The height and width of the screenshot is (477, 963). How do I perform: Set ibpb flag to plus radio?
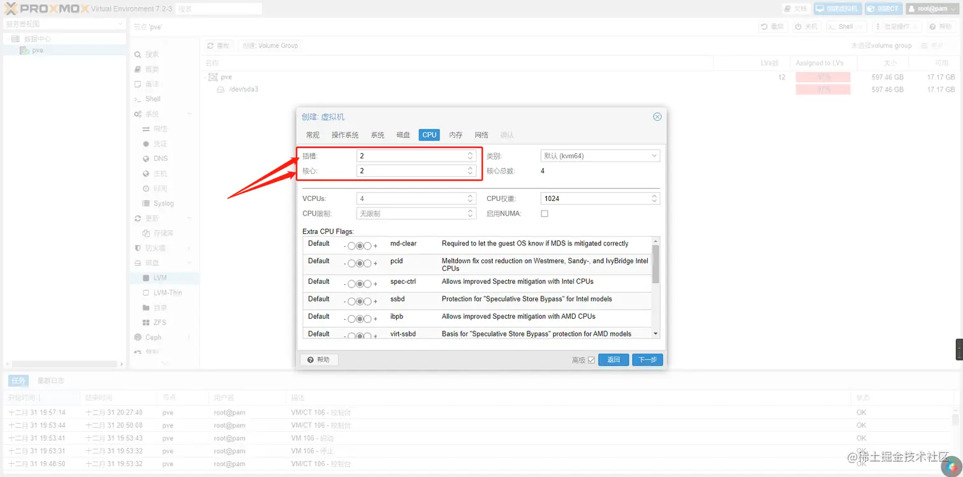(367, 319)
